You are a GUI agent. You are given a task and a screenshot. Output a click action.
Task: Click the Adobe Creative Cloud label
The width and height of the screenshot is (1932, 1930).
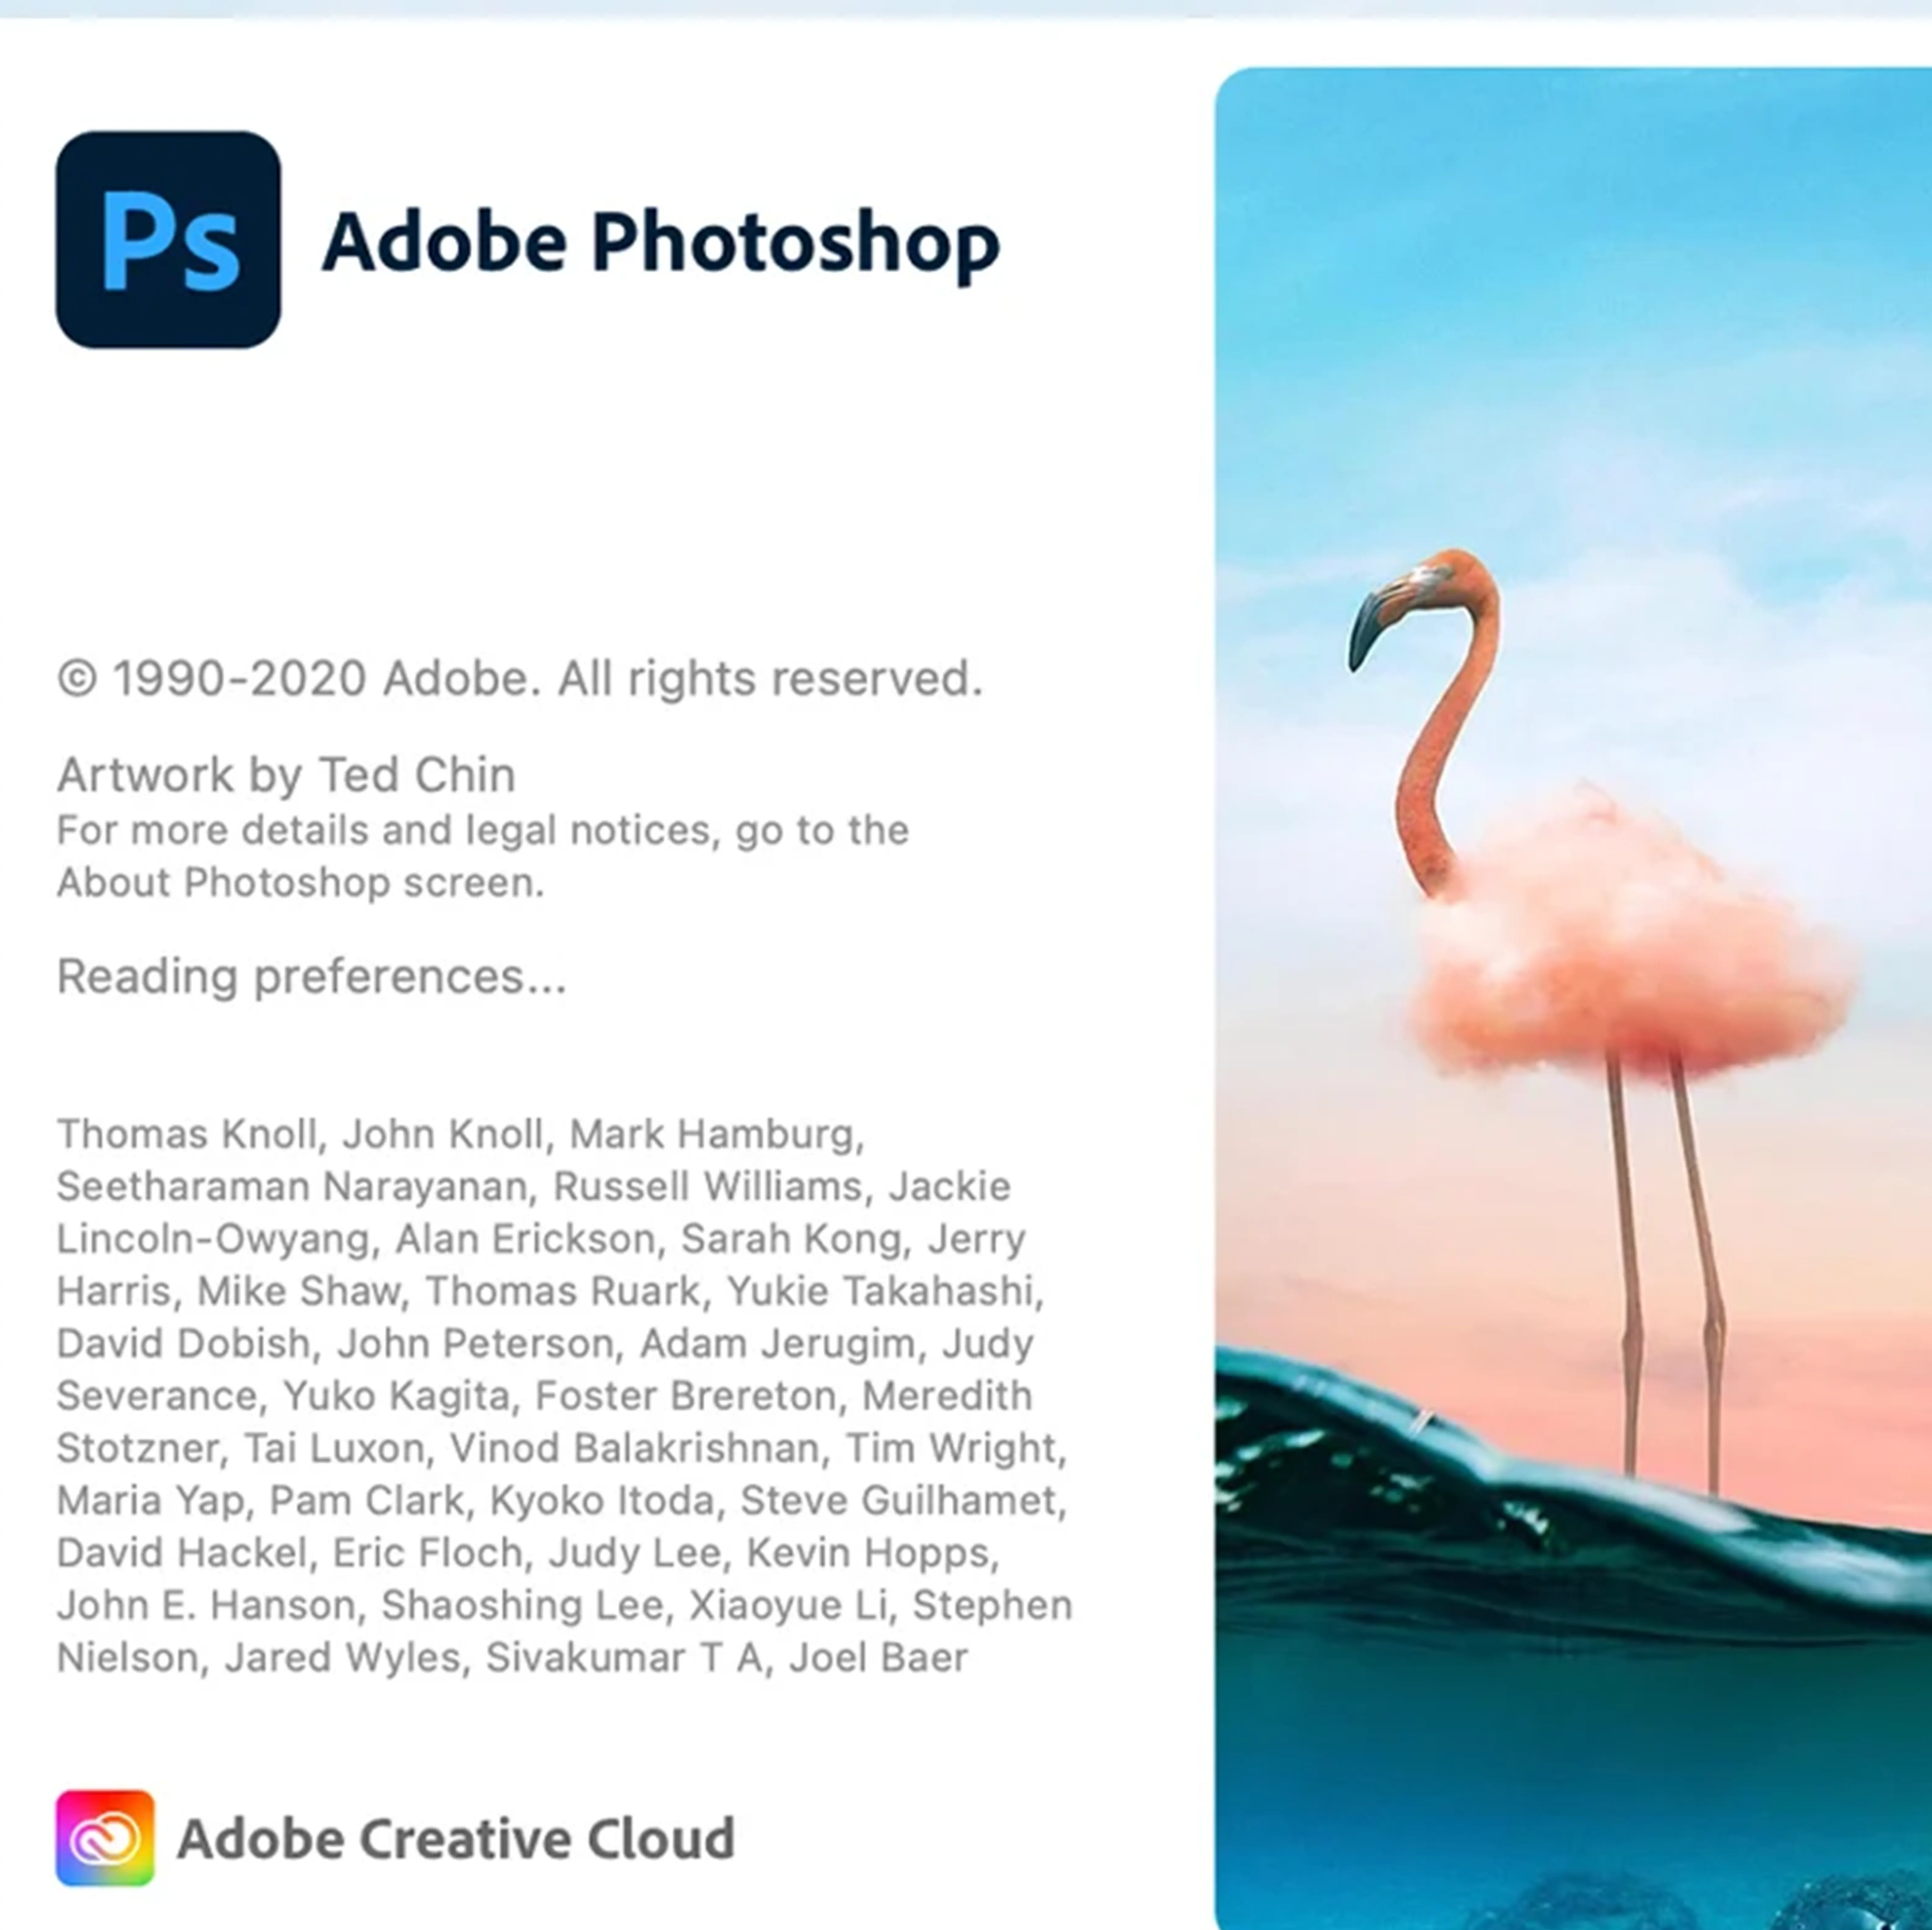pyautogui.click(x=456, y=1838)
